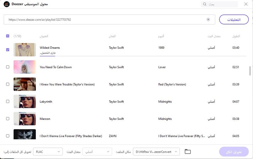Click the search magnifier icon

click(x=204, y=4)
